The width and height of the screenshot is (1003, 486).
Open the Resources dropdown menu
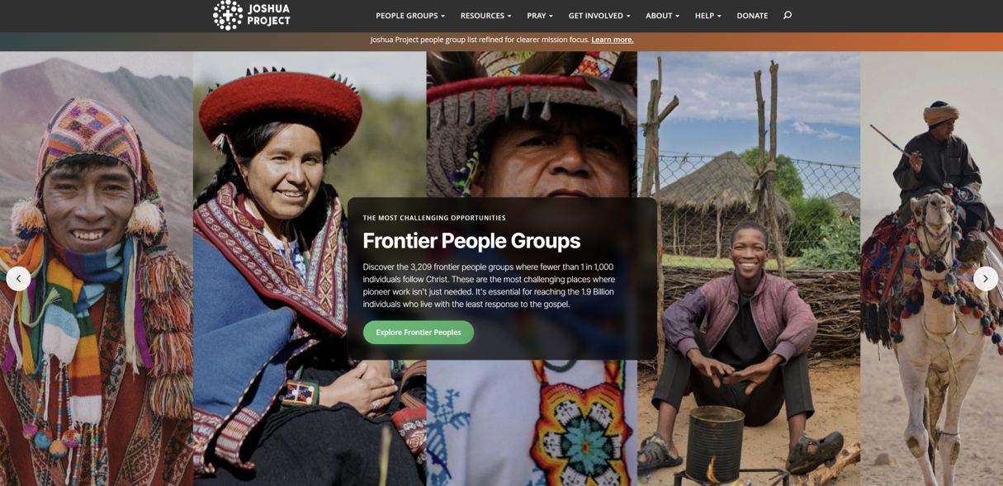pyautogui.click(x=485, y=16)
